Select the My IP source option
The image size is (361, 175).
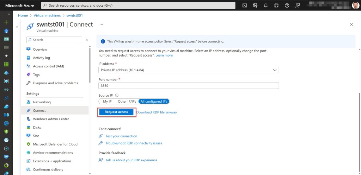[x=107, y=102]
